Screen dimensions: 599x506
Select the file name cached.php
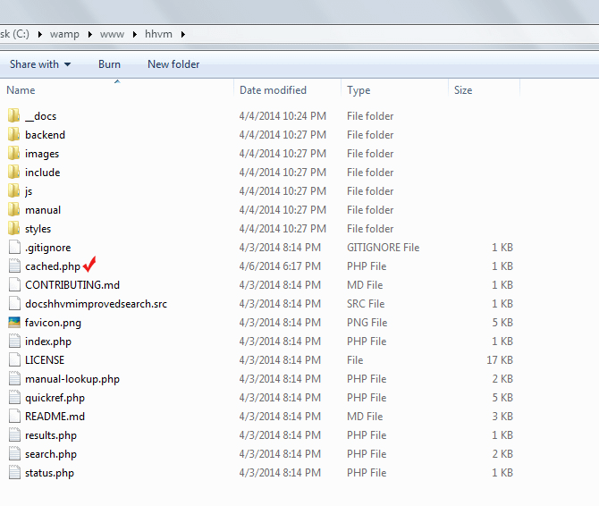(53, 266)
